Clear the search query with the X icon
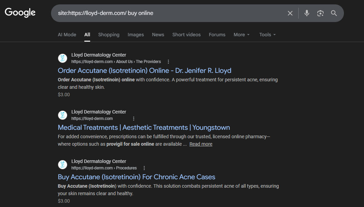This screenshot has height=207, width=364. coord(290,13)
